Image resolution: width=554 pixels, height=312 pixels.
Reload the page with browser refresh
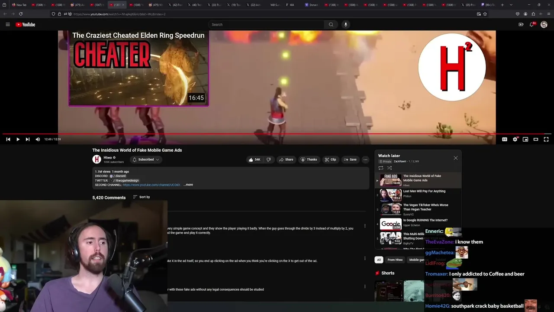click(20, 14)
